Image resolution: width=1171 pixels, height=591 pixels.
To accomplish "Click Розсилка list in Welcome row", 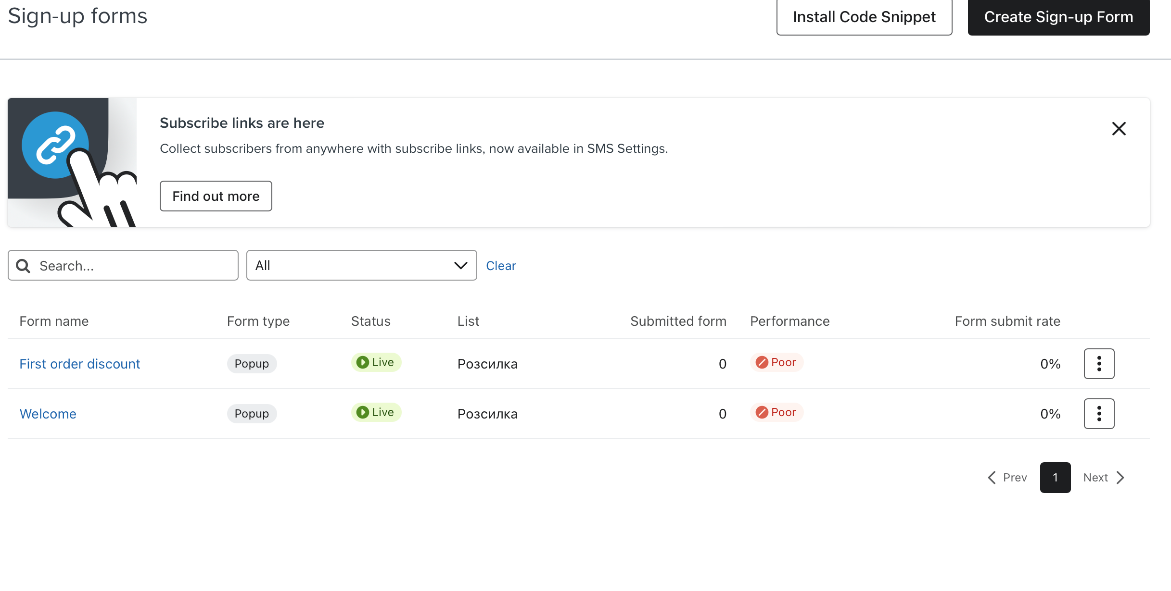I will (487, 414).
